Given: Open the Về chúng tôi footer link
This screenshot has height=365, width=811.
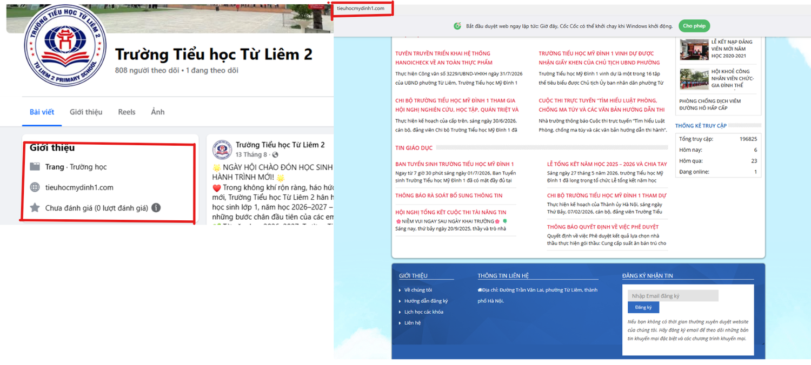Looking at the screenshot, I should pyautogui.click(x=418, y=290).
